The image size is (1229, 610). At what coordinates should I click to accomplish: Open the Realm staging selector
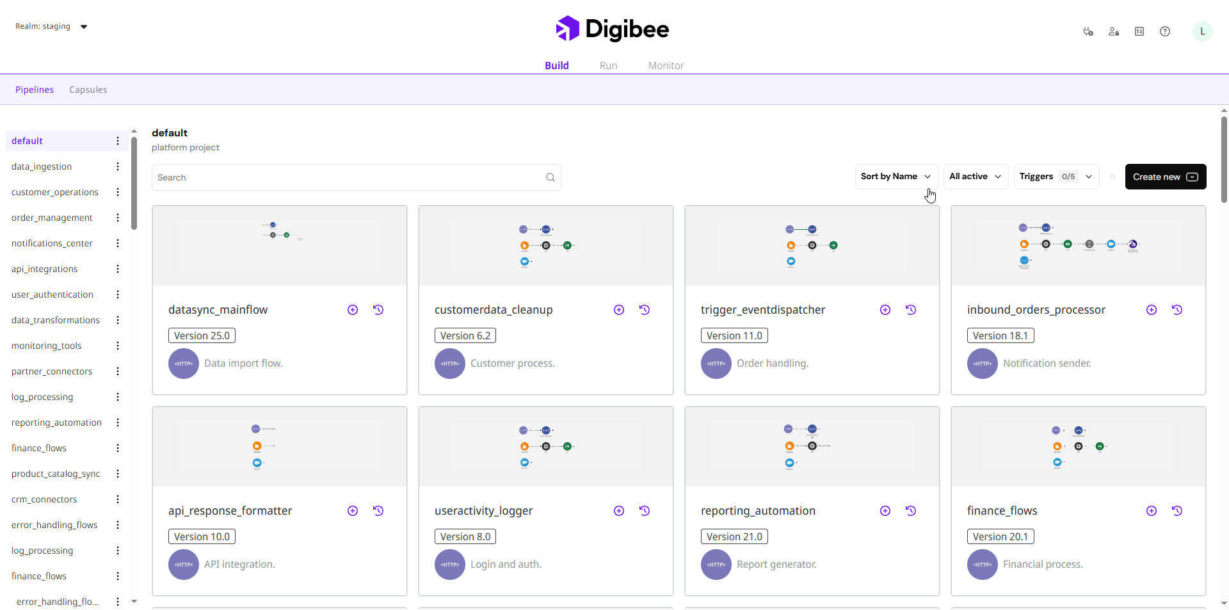pyautogui.click(x=51, y=26)
